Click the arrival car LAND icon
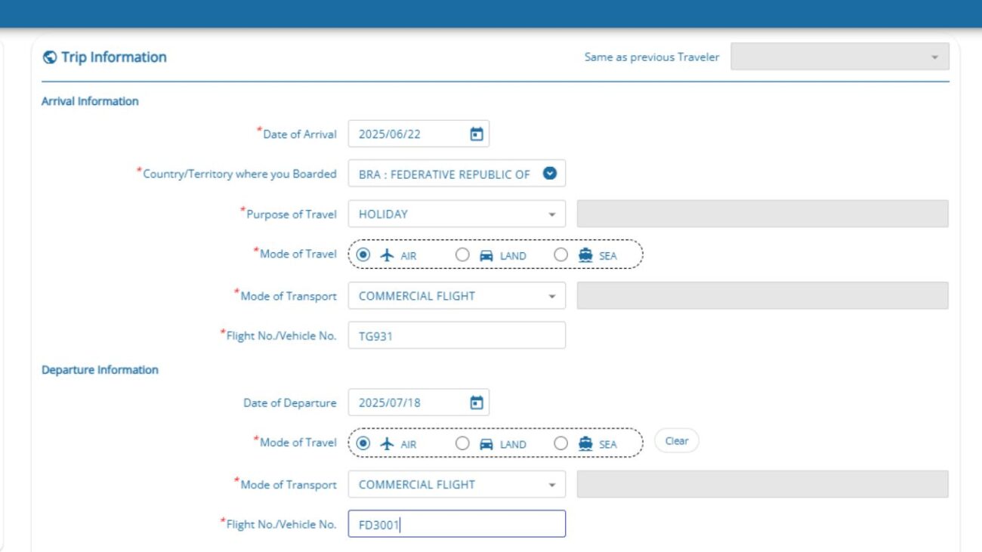 click(x=486, y=255)
